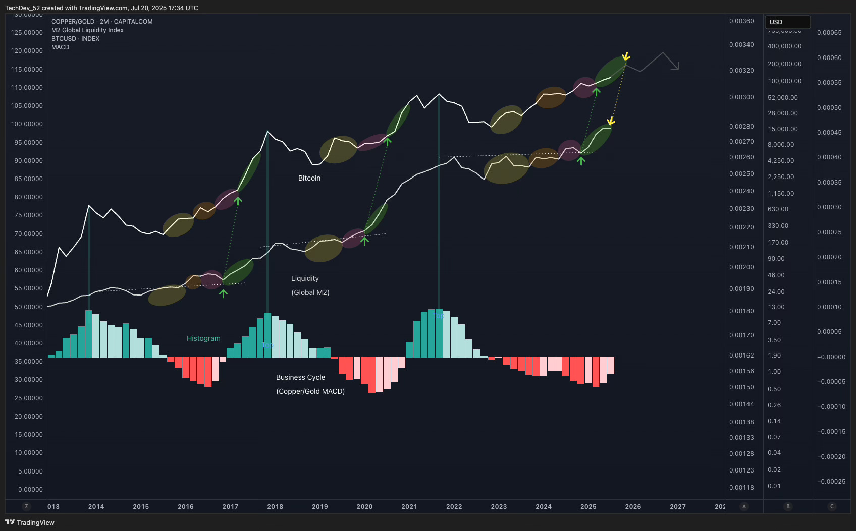The height and width of the screenshot is (531, 856).
Task: Click the C price scale icon
Action: point(832,506)
